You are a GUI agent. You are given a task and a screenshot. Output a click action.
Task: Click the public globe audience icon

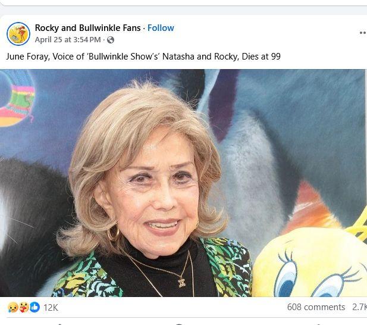click(x=110, y=40)
